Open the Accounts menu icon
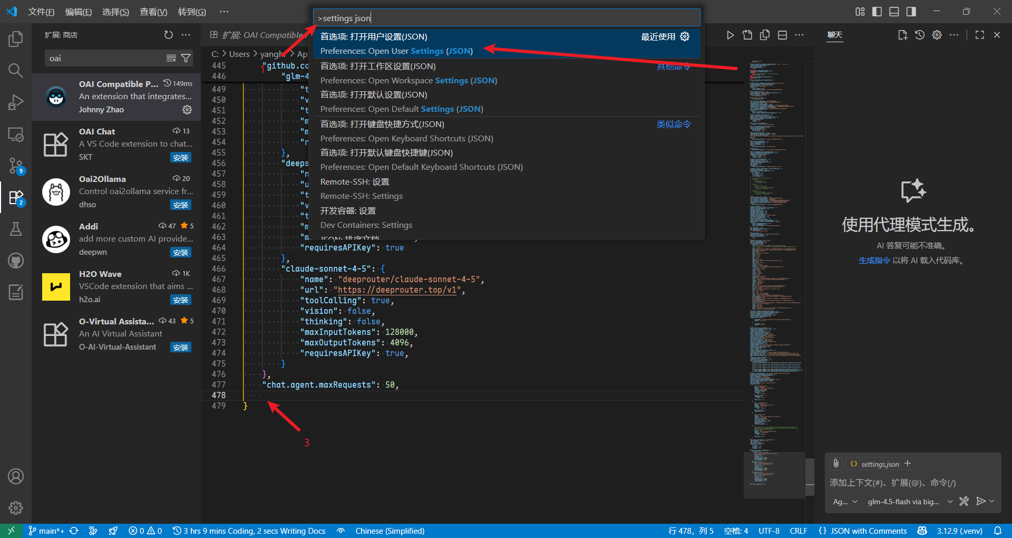 click(16, 476)
